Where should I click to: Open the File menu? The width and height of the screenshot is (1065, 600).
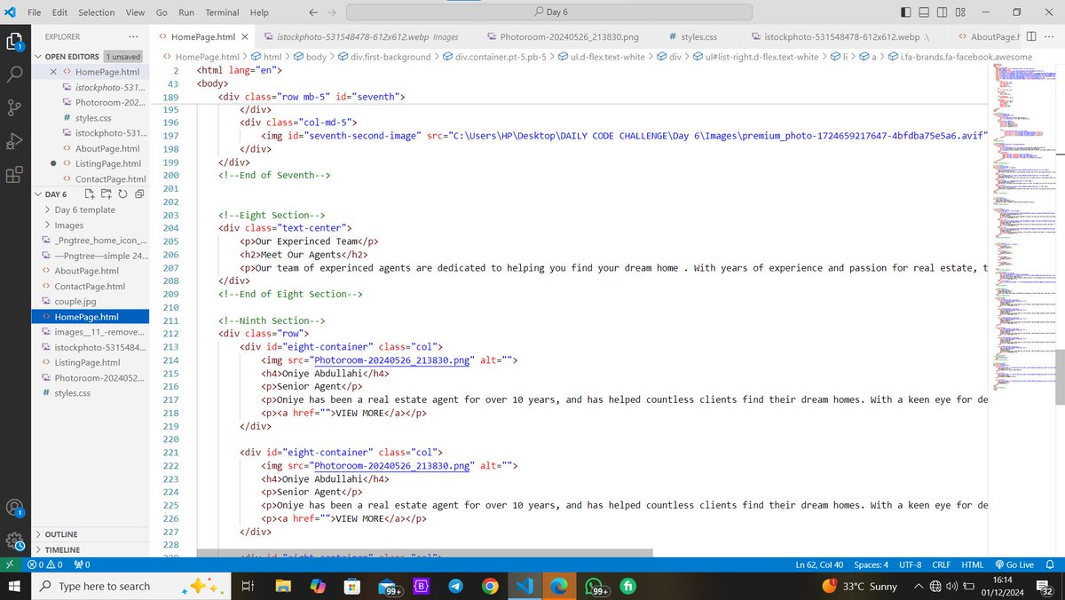tap(33, 12)
